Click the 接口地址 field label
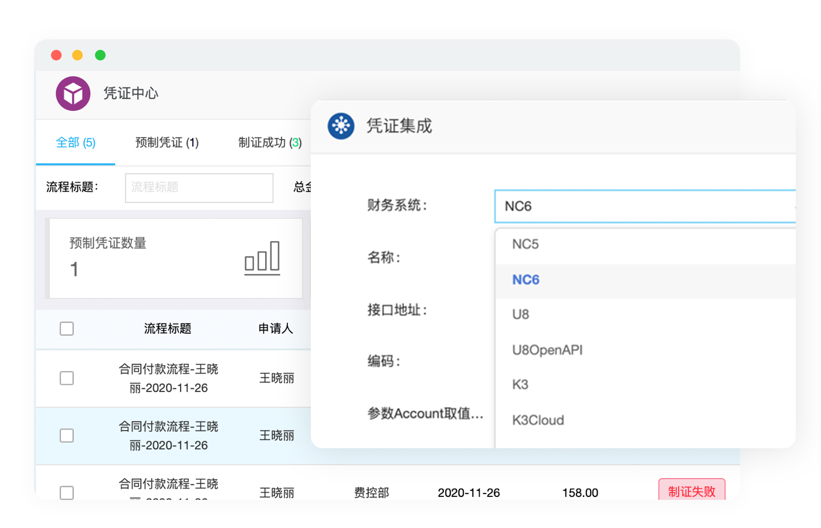This screenshot has height=528, width=821. (397, 310)
